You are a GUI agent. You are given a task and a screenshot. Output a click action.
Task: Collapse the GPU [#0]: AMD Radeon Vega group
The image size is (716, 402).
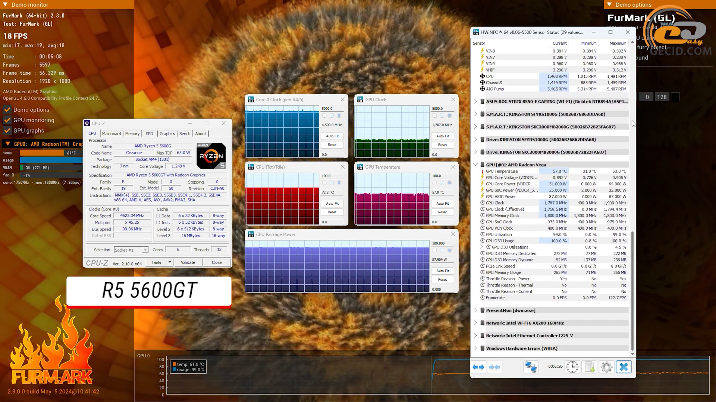(475, 165)
